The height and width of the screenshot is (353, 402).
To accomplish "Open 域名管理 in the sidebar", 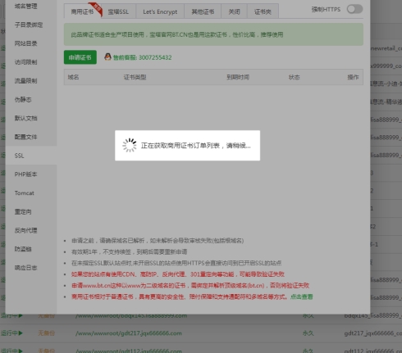I will (25, 7).
